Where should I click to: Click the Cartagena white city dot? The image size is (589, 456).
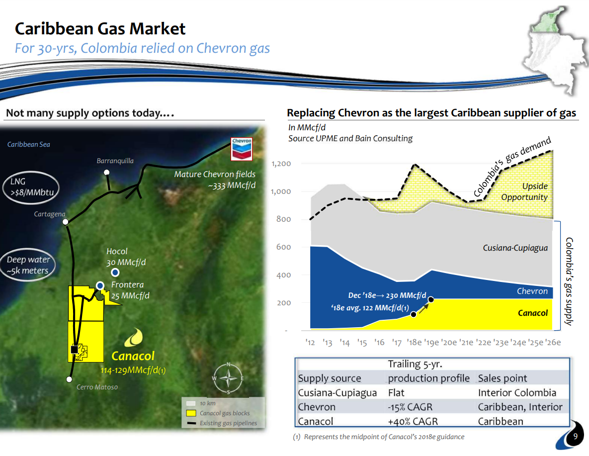pyautogui.click(x=65, y=222)
